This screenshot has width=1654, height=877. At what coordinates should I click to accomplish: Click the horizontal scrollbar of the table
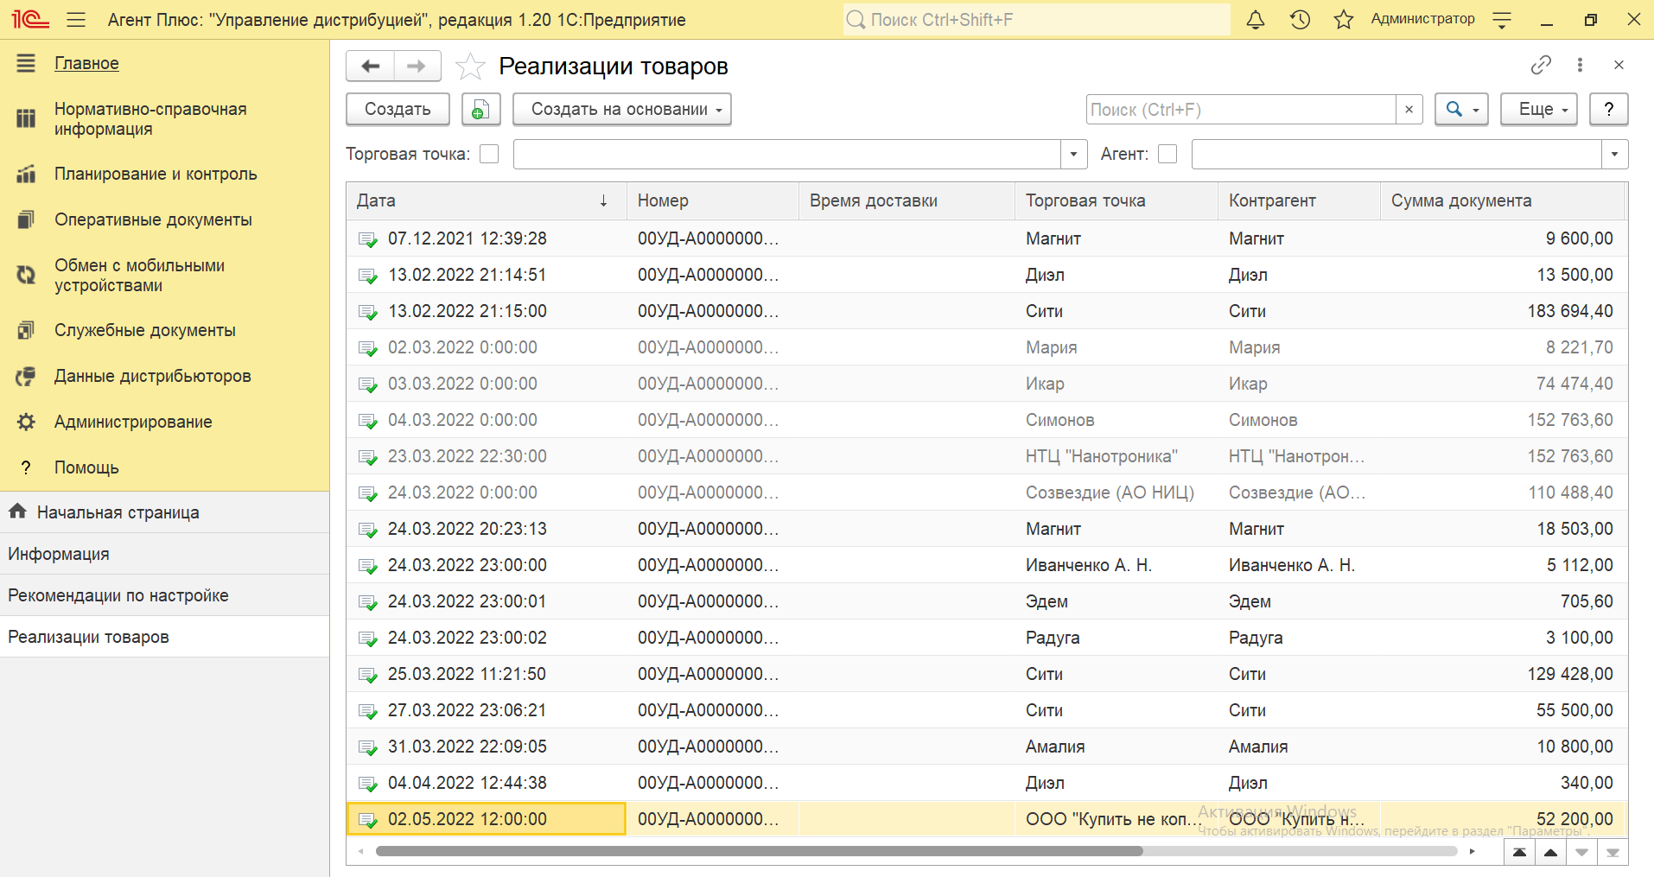(x=759, y=851)
